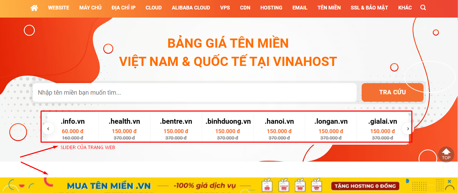Open the VPS menu
Viewport: 458px width, 193px height.
pyautogui.click(x=225, y=7)
